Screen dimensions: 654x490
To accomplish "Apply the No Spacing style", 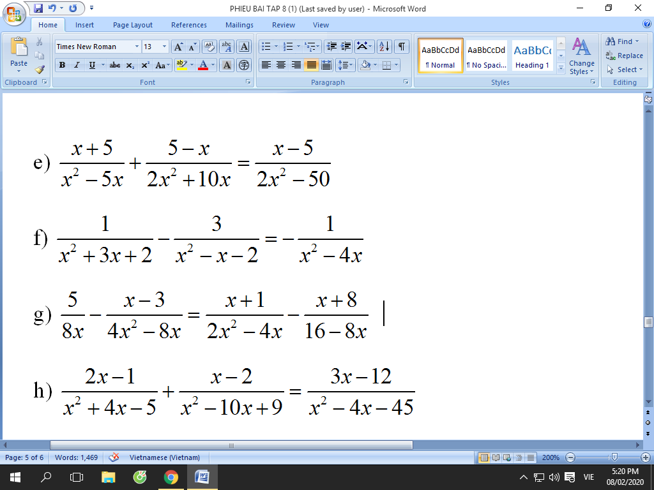I will pos(486,56).
